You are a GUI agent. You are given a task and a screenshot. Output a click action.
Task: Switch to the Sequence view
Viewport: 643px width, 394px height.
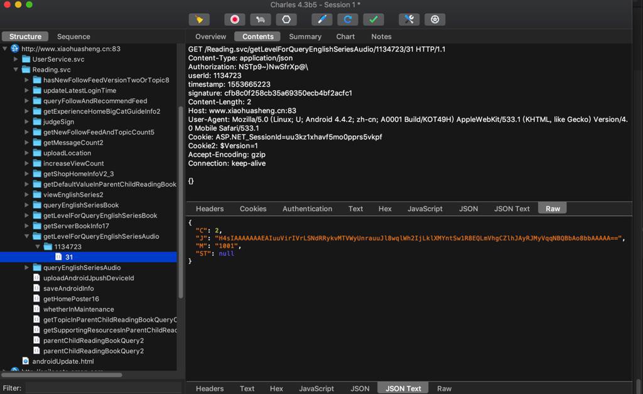click(73, 36)
